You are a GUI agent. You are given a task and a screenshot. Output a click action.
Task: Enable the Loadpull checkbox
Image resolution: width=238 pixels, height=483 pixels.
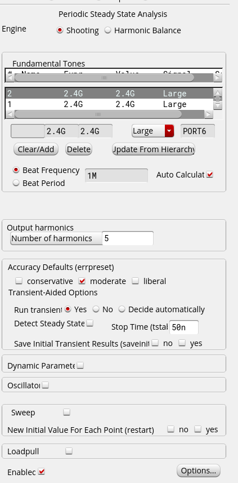point(69,451)
